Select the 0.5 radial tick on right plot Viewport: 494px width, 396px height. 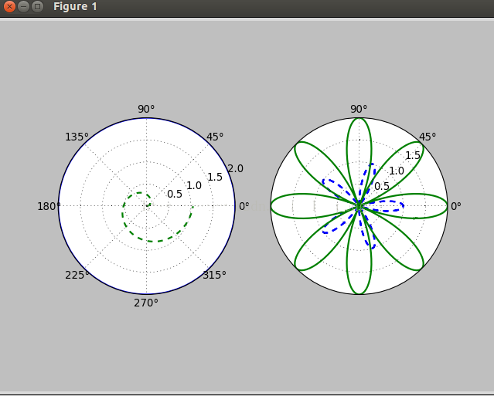(x=382, y=187)
